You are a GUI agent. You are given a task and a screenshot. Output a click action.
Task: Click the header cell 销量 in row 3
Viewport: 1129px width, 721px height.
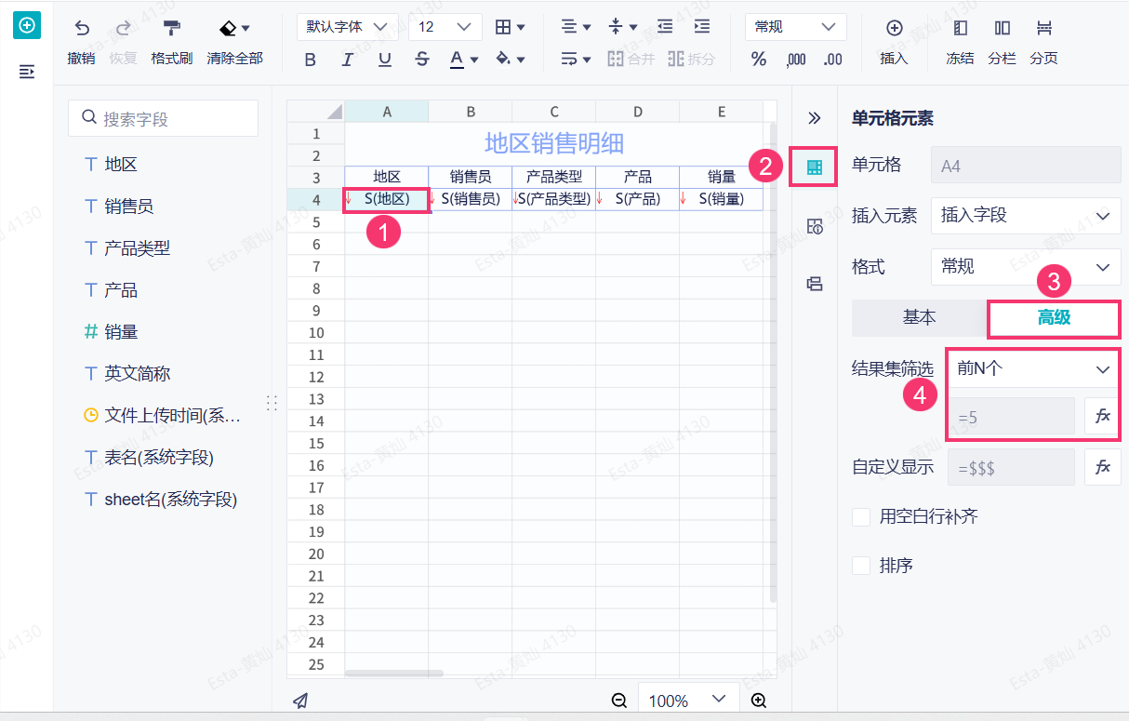click(722, 177)
